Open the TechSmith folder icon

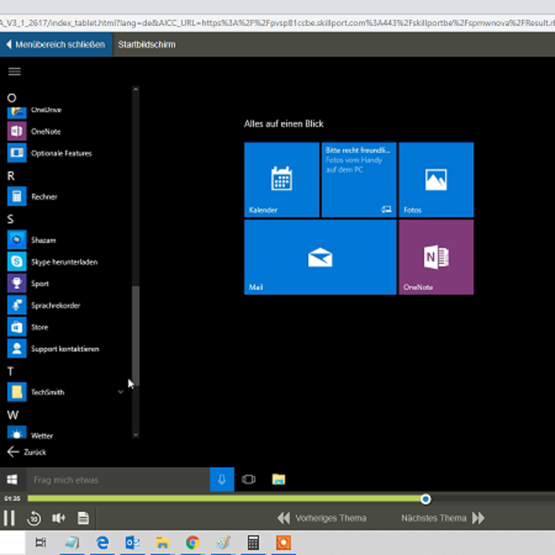click(x=17, y=392)
